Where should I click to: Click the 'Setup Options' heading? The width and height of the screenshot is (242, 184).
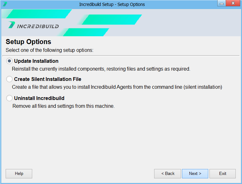(x=28, y=42)
